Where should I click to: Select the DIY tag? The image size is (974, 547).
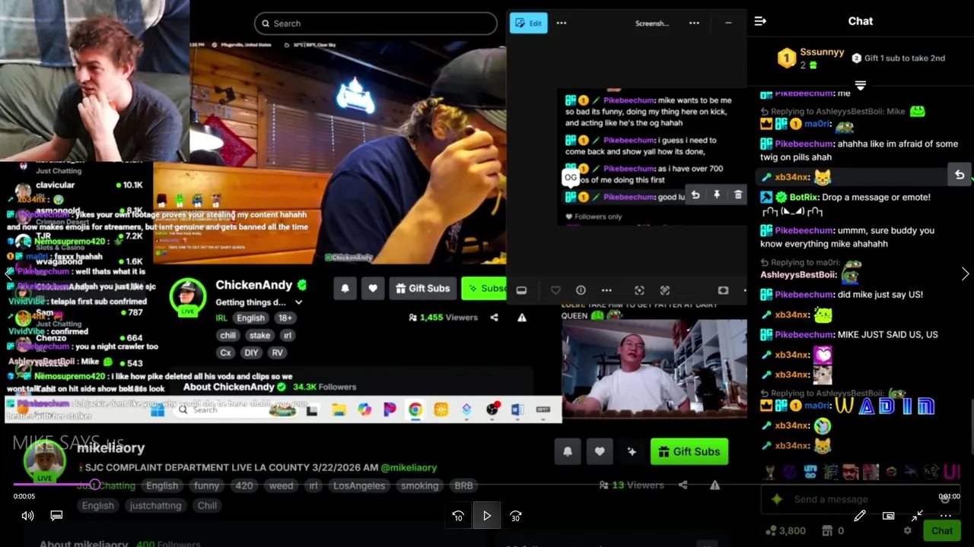tap(251, 353)
